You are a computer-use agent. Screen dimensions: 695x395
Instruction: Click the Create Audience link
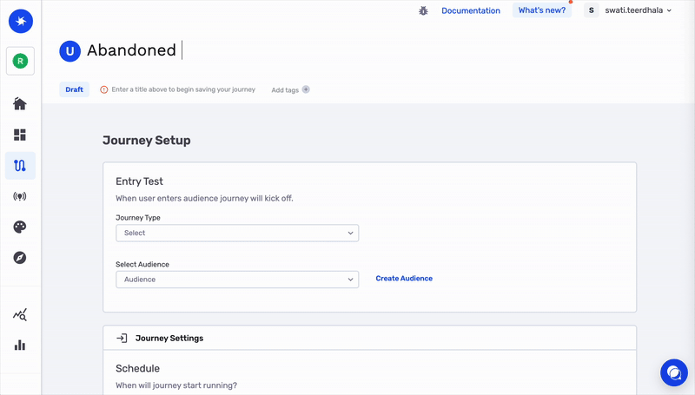[404, 279]
